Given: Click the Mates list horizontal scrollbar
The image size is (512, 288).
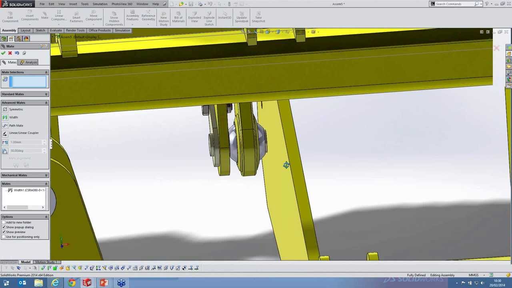Looking at the screenshot, I should [24, 207].
